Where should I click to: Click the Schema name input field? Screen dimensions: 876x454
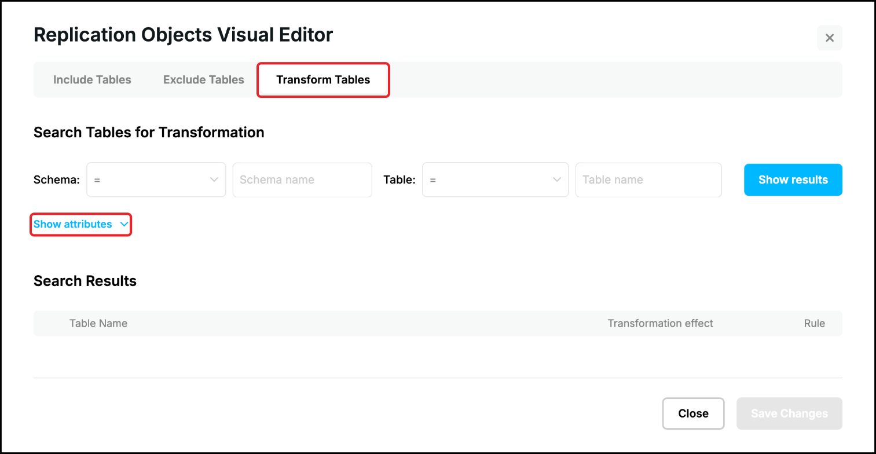coord(302,180)
